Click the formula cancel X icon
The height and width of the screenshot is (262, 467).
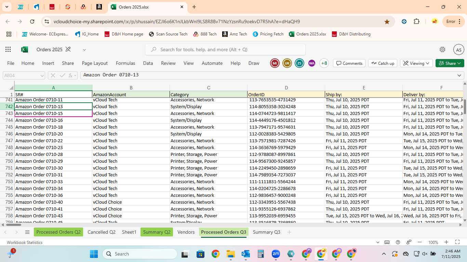53,75
